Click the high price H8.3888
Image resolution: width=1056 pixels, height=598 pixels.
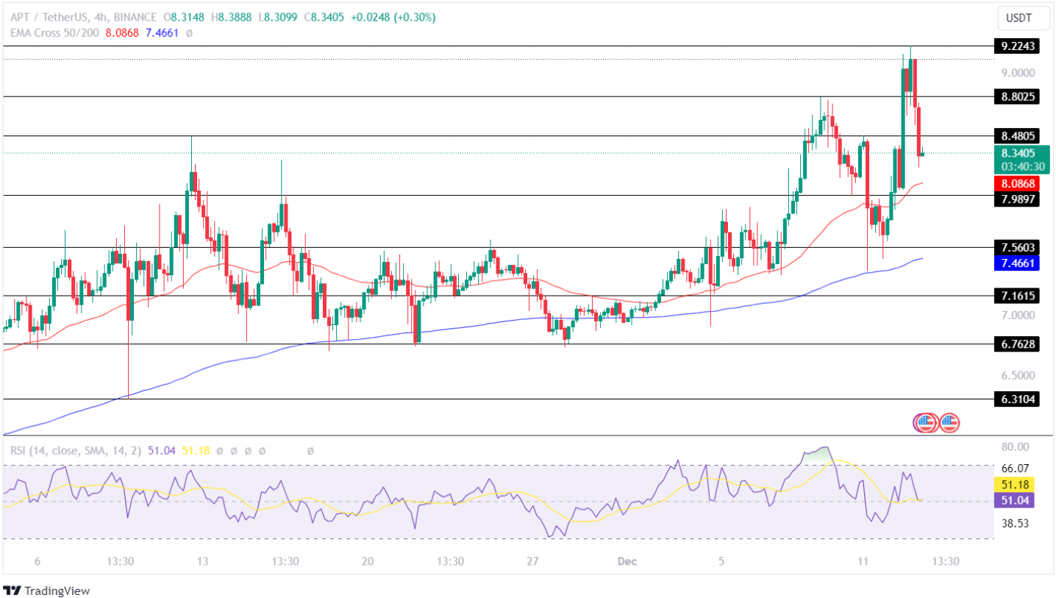(232, 17)
